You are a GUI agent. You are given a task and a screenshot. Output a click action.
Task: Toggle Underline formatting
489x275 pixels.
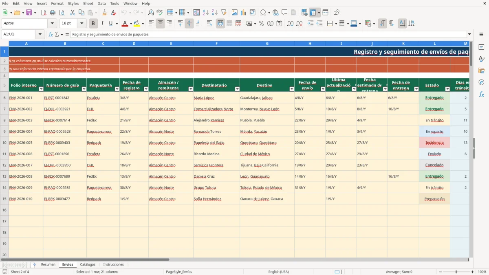(110, 24)
